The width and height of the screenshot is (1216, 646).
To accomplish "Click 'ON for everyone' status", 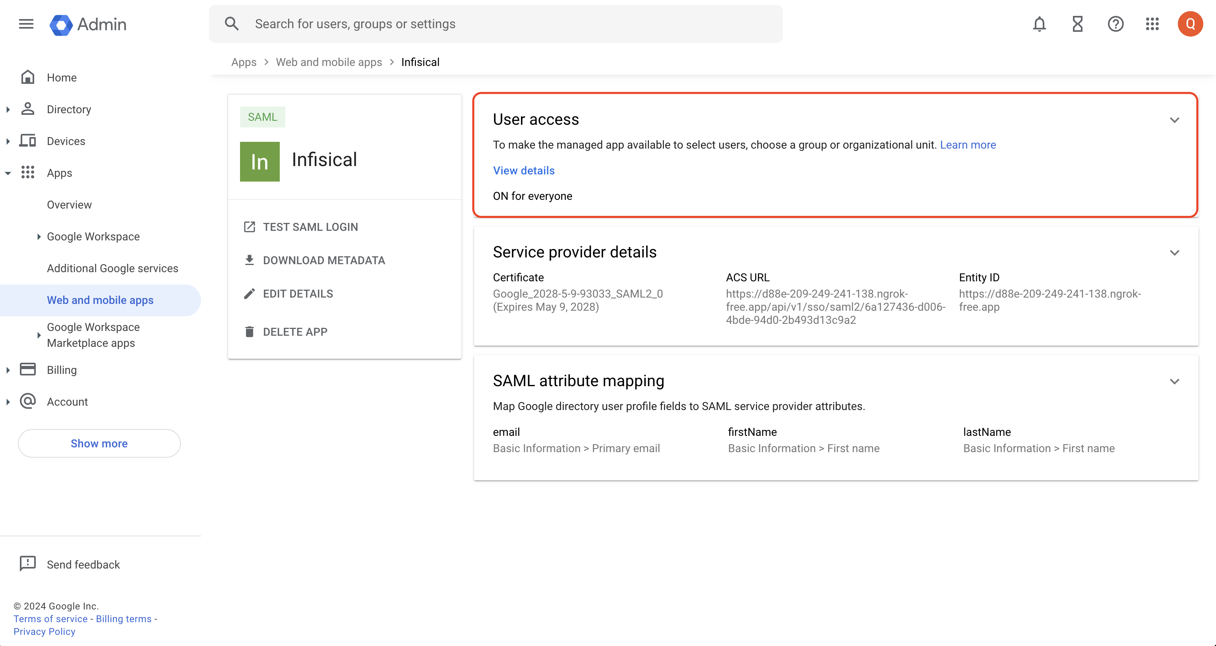I will 532,196.
